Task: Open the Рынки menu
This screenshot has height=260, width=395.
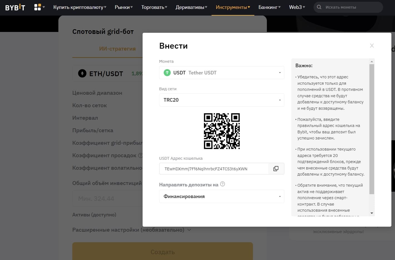Action: pyautogui.click(x=124, y=7)
